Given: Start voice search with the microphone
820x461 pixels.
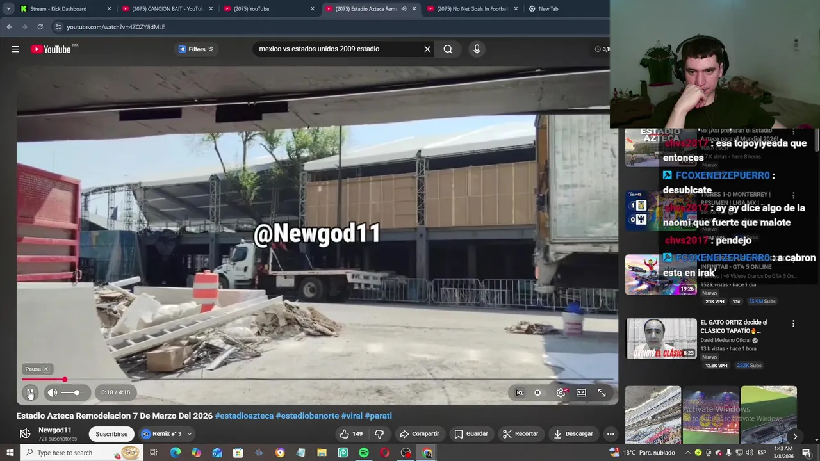Looking at the screenshot, I should point(477,49).
